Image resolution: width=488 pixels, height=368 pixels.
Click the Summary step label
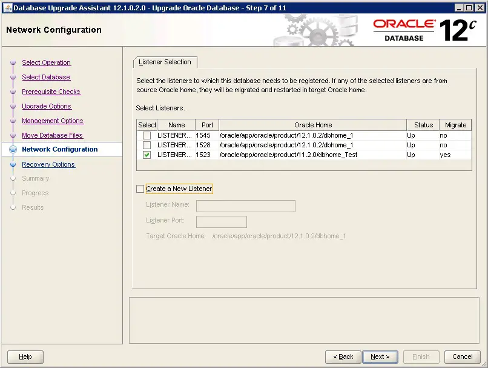[36, 179]
